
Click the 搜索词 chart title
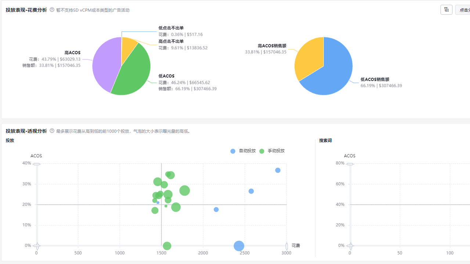[326, 141]
